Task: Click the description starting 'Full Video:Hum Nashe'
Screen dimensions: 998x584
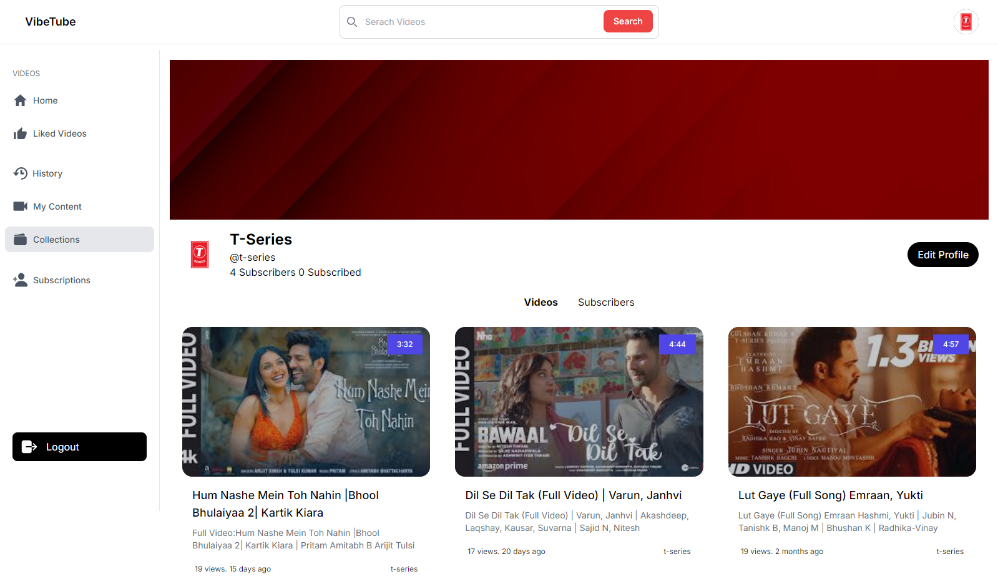Action: pyautogui.click(x=303, y=539)
